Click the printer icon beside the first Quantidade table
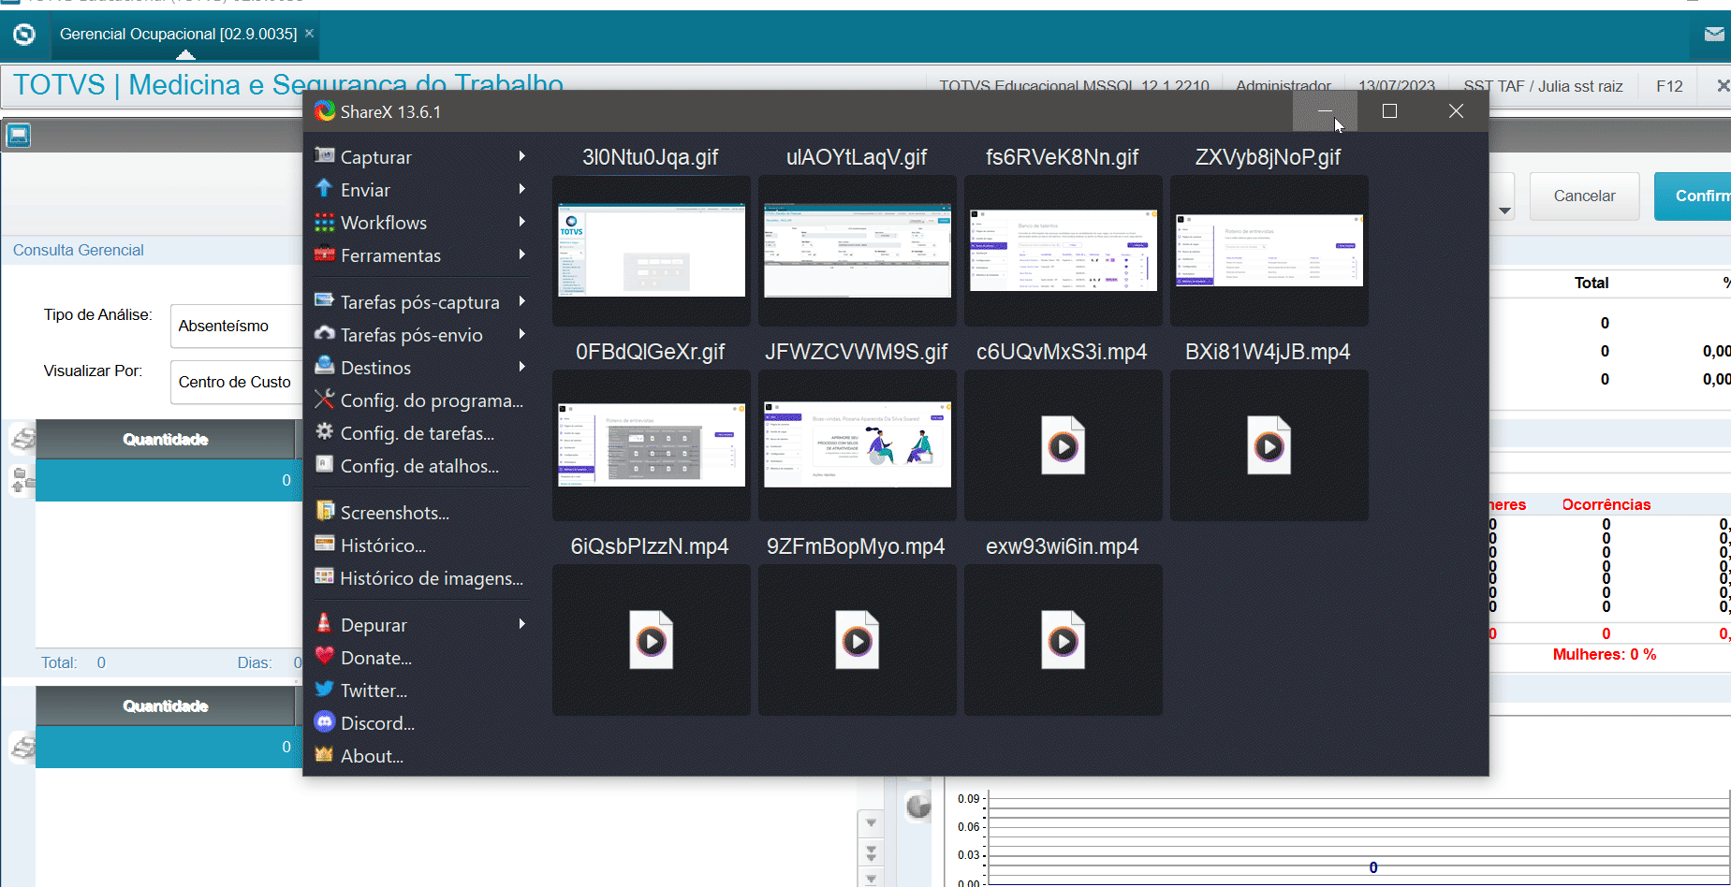 coord(22,438)
